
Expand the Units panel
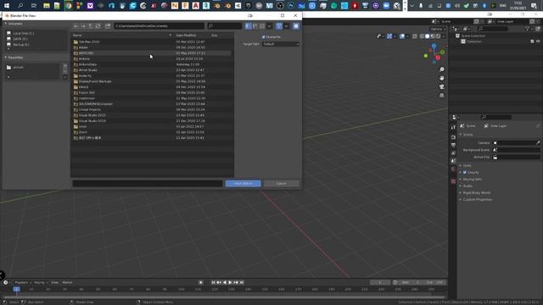point(467,165)
